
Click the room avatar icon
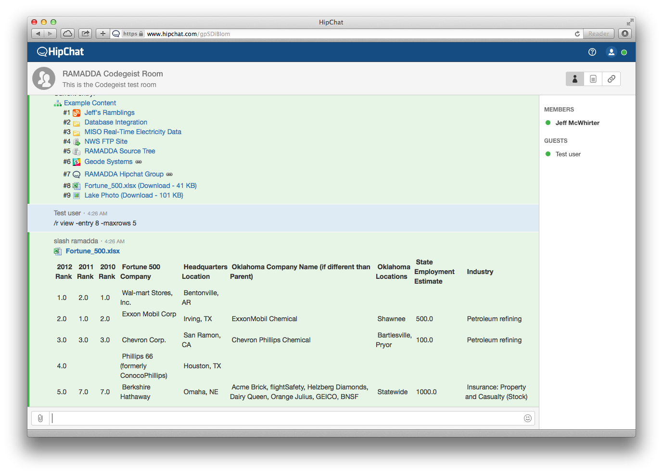click(x=44, y=78)
